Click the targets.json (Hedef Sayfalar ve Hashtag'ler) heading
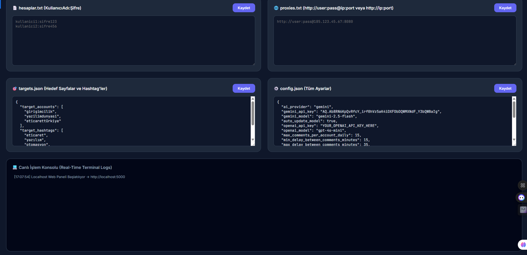Image resolution: width=527 pixels, height=255 pixels. (x=63, y=89)
